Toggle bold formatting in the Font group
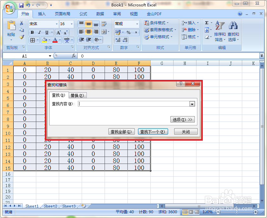The width and height of the screenshot is (267, 218). click(32, 32)
